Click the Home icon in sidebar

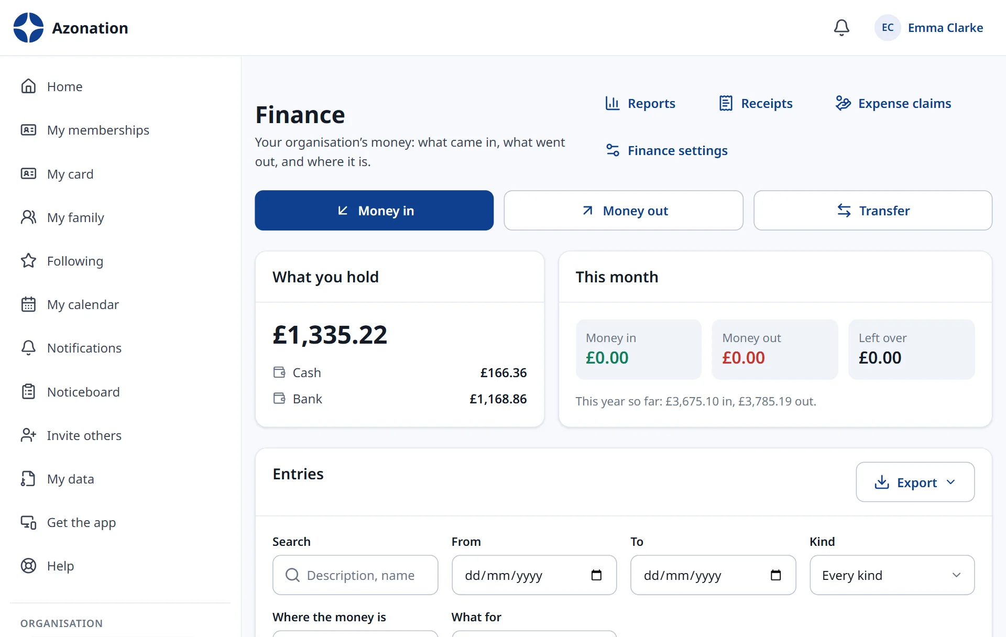28,86
